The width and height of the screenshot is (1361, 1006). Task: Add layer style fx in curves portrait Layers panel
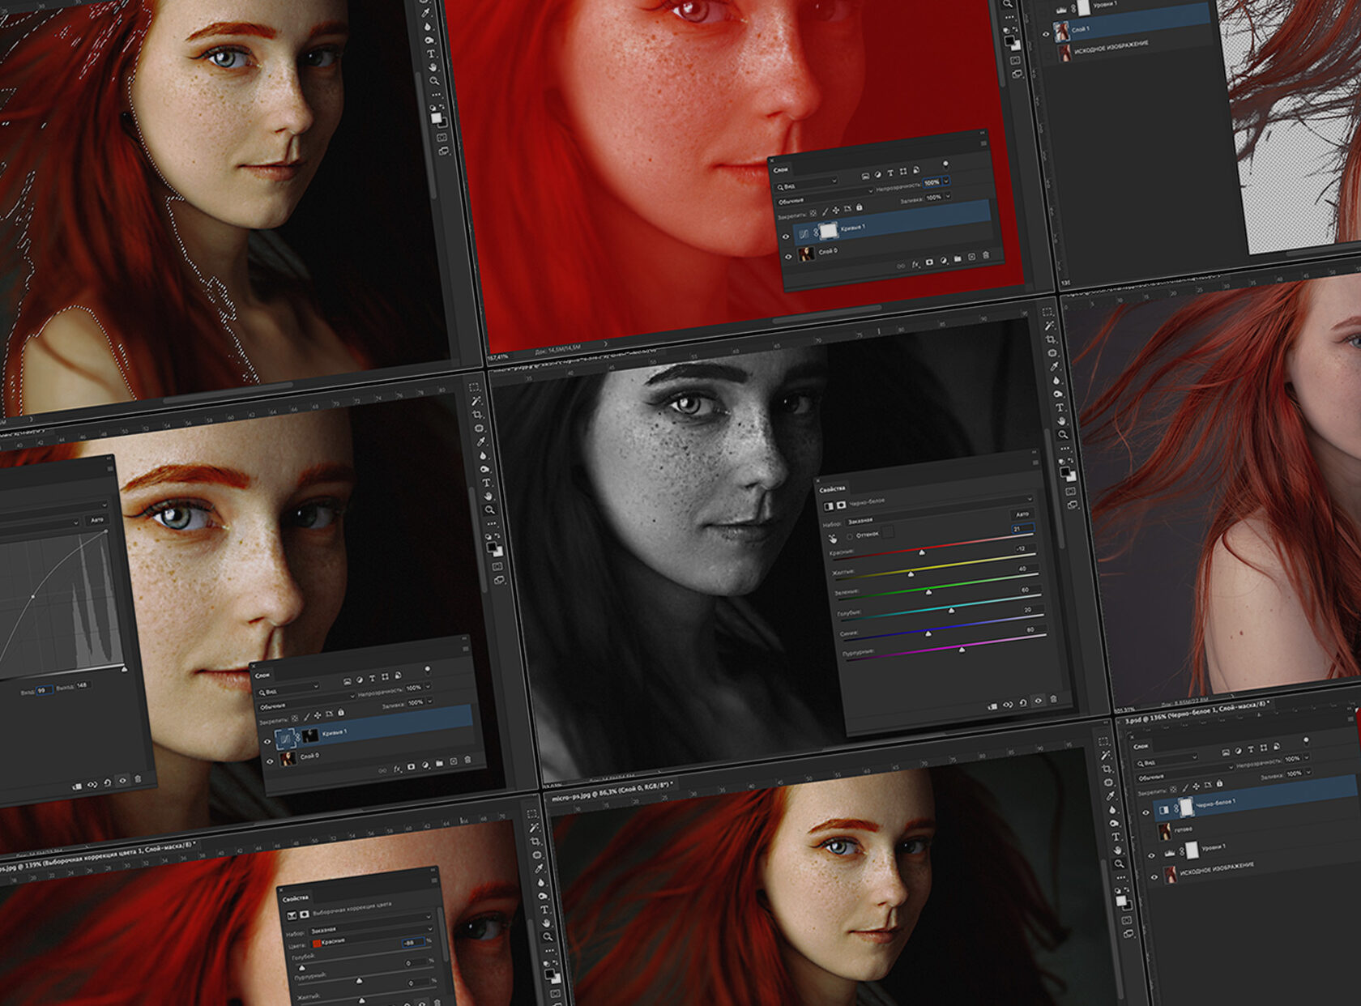click(x=398, y=769)
